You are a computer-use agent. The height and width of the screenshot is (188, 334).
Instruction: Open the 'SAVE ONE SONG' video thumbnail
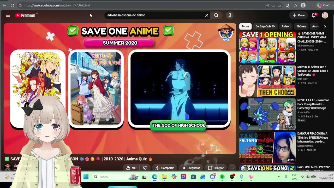pos(267,168)
